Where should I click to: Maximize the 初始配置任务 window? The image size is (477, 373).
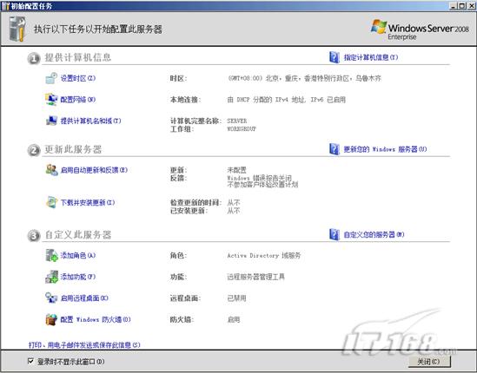point(461,6)
